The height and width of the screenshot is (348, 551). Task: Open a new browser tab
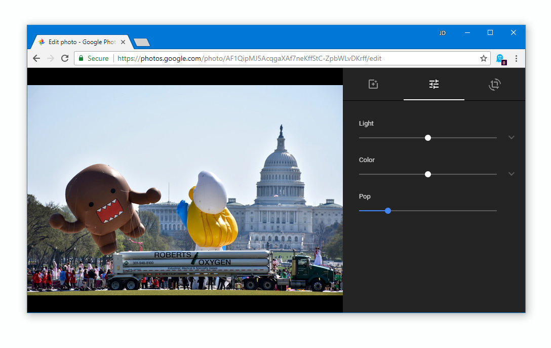tap(142, 43)
